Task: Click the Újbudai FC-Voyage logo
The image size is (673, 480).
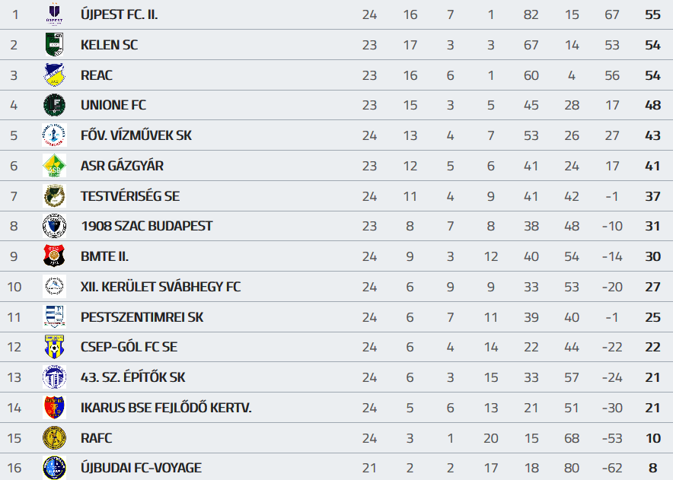Action: tap(54, 468)
